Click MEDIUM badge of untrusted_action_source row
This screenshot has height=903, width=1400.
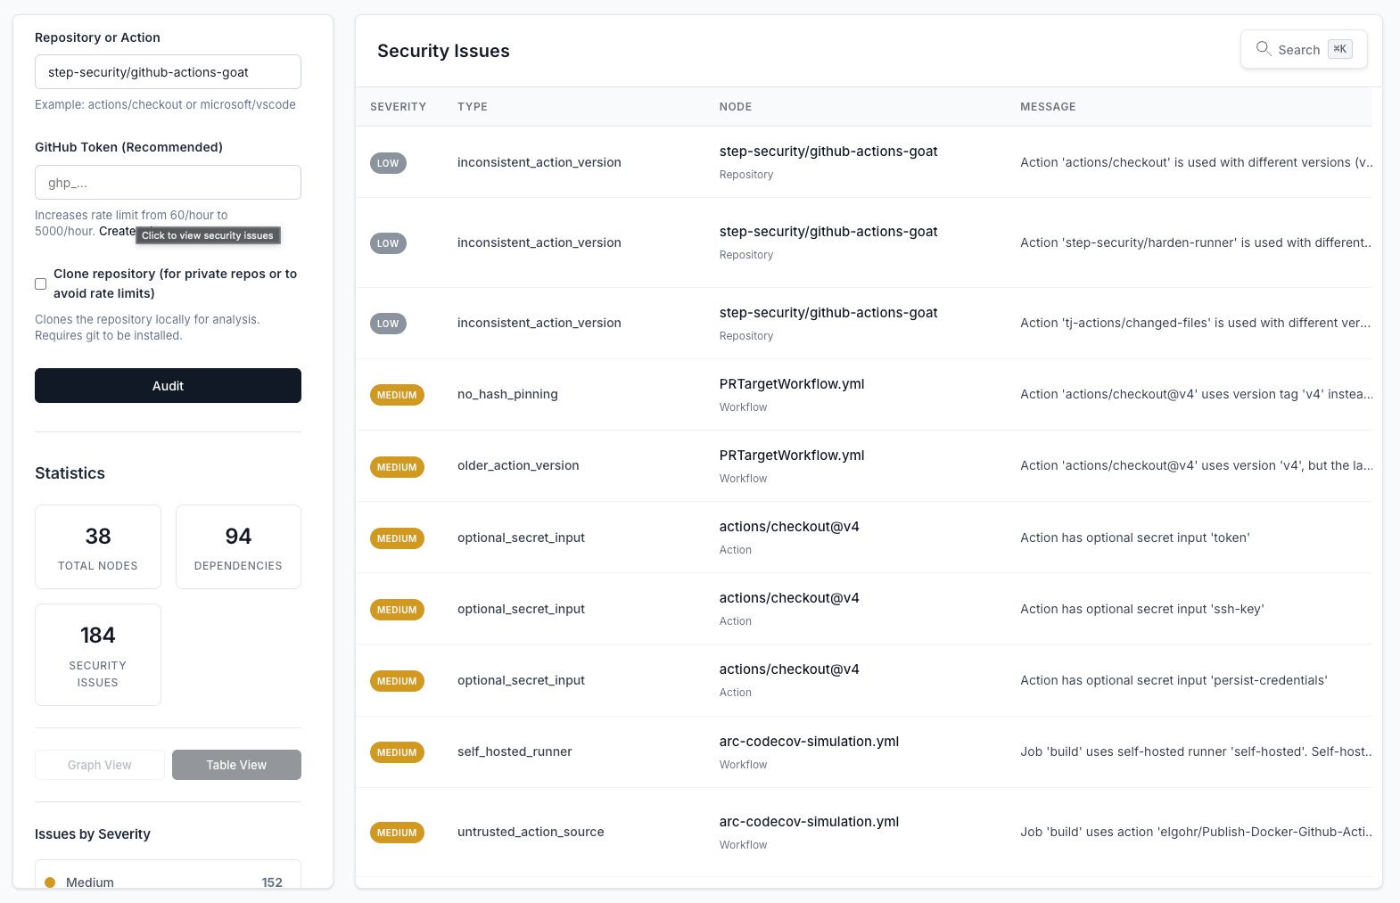coord(397,833)
